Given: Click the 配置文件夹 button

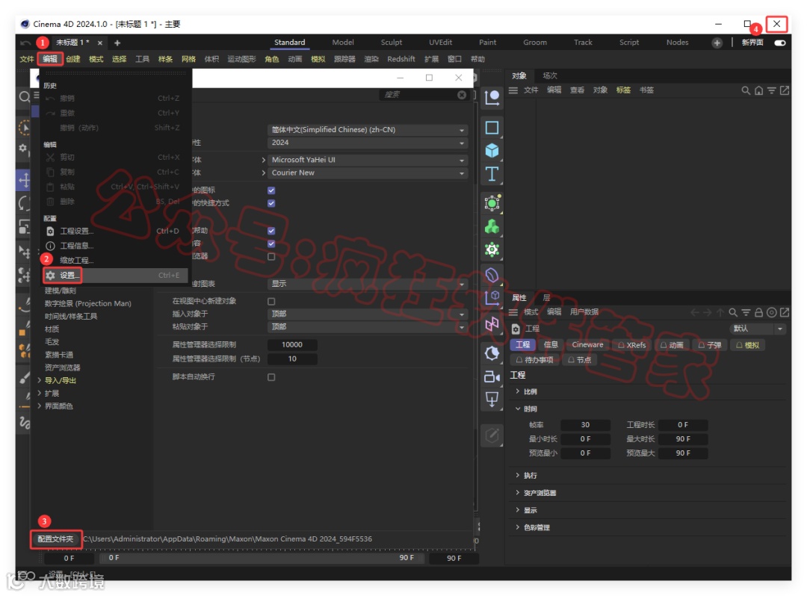Looking at the screenshot, I should [x=55, y=539].
